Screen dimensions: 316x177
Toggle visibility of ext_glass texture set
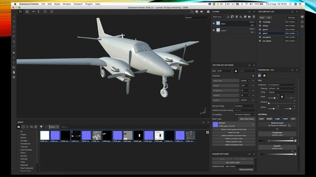point(260,37)
